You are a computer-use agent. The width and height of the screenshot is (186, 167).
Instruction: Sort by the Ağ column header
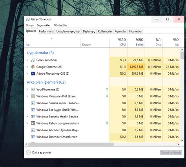[171, 42]
